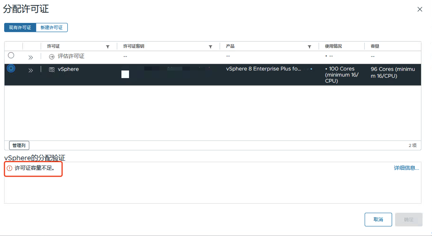Expand the 评估许可证 row details

click(31, 57)
